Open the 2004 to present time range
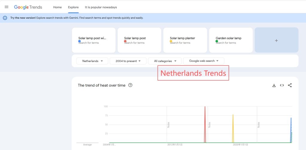Image resolution: width=306 pixels, height=150 pixels. [x=128, y=61]
